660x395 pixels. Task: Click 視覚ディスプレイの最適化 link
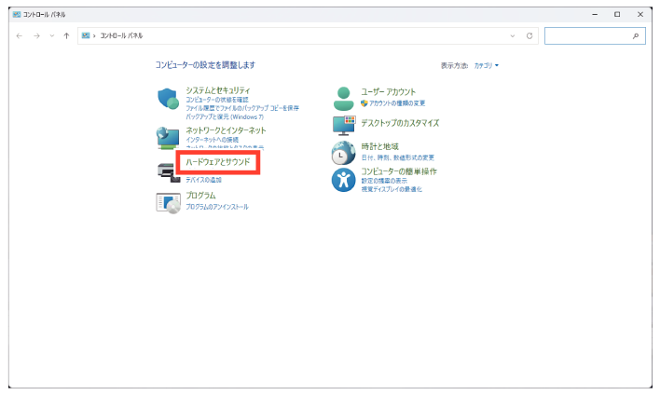(392, 189)
